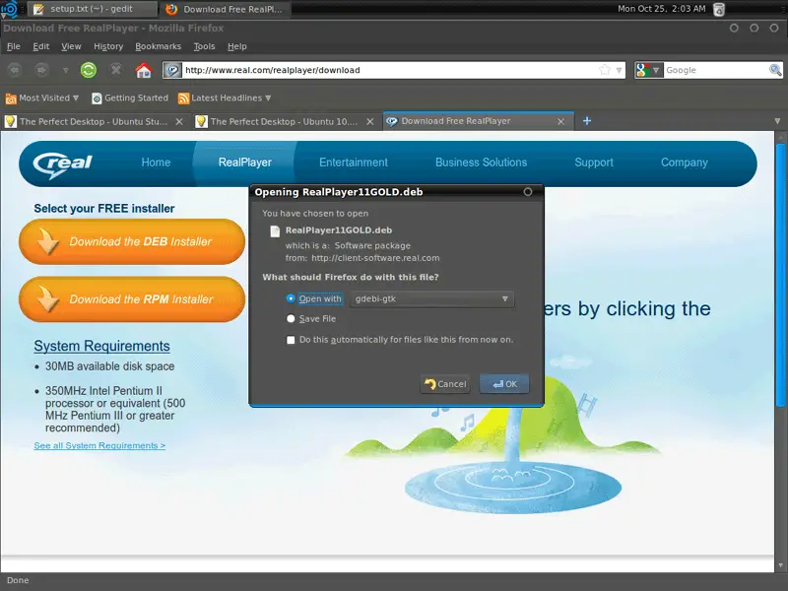
Task: Click the Real logo in the site header
Action: point(63,164)
